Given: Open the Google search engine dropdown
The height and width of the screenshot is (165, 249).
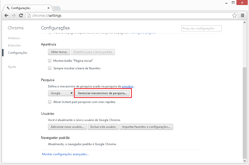Looking at the screenshot, I should (x=61, y=93).
